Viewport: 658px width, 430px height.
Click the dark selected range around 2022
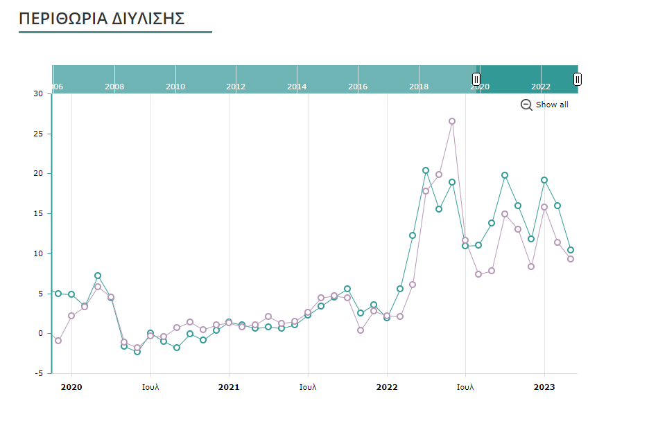pyautogui.click(x=527, y=79)
